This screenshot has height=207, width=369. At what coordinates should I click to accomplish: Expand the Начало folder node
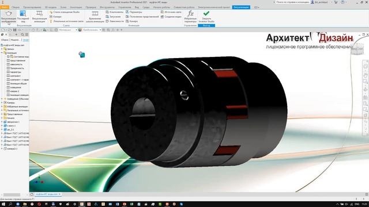pyautogui.click(x=2, y=118)
